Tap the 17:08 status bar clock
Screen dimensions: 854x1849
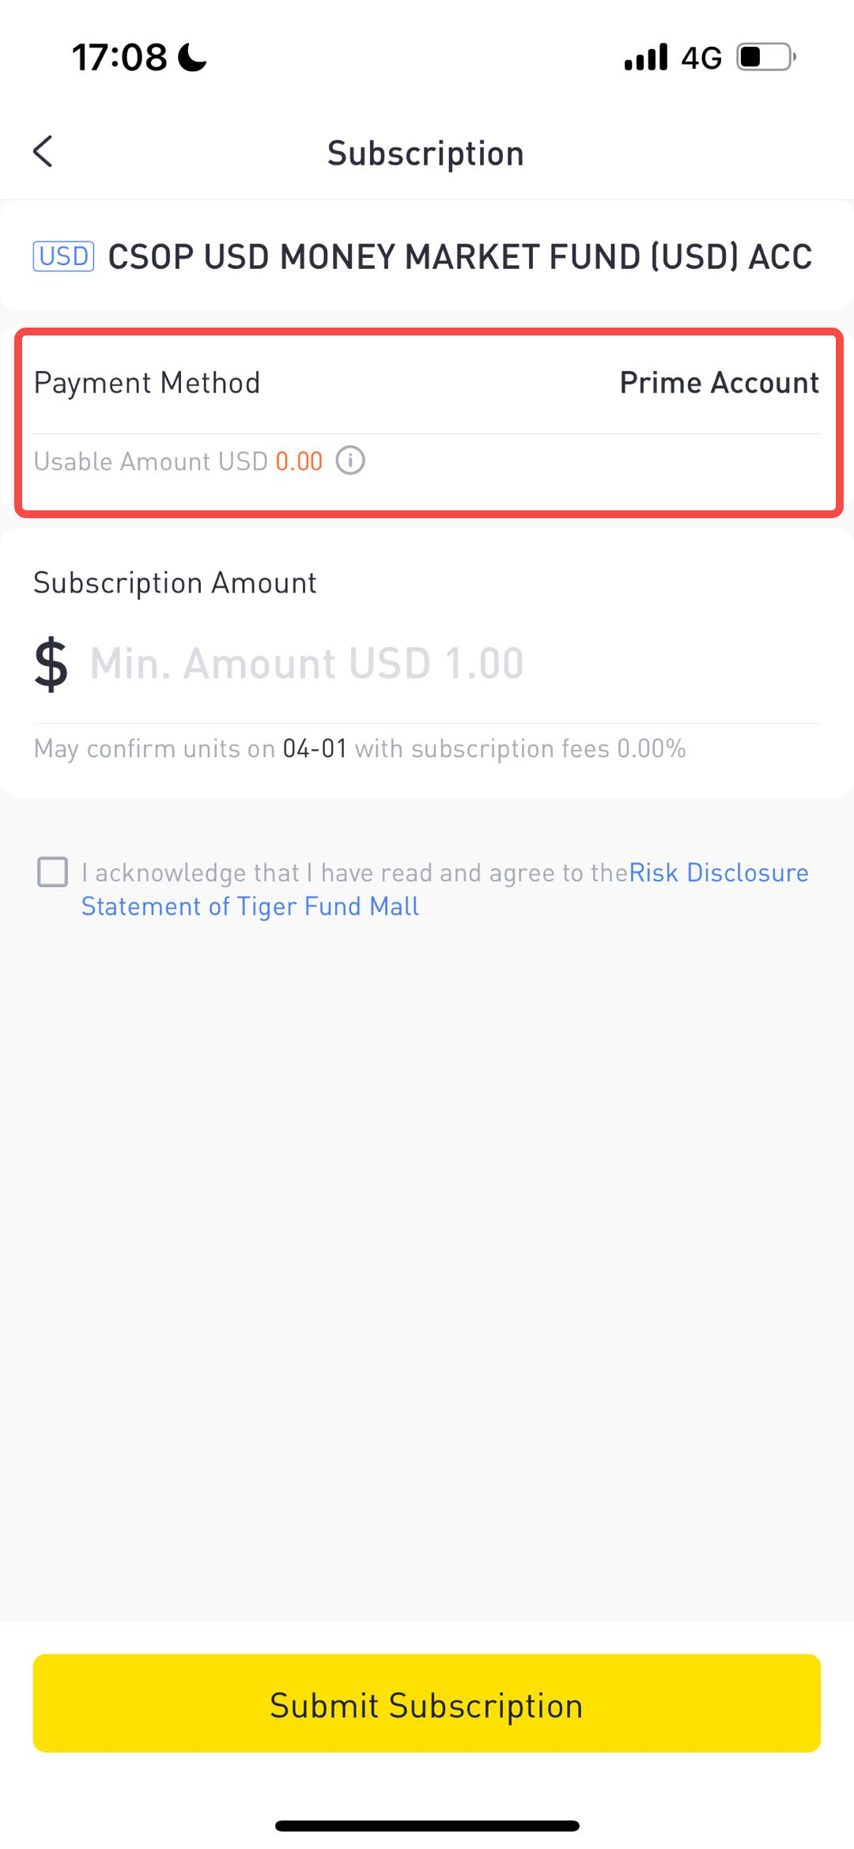click(119, 57)
